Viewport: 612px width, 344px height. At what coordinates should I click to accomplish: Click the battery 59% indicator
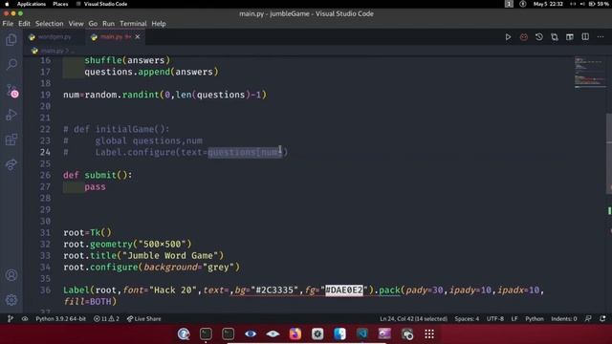[x=599, y=4]
